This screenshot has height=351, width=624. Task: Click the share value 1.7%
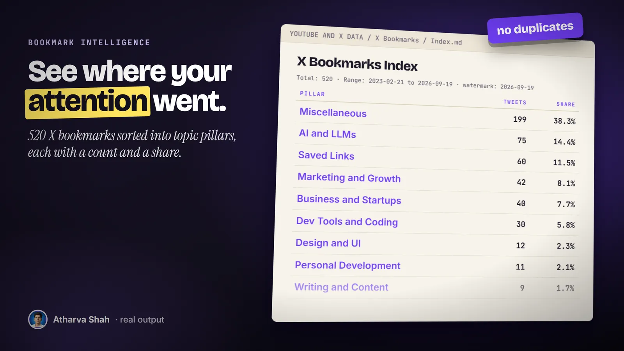point(565,288)
